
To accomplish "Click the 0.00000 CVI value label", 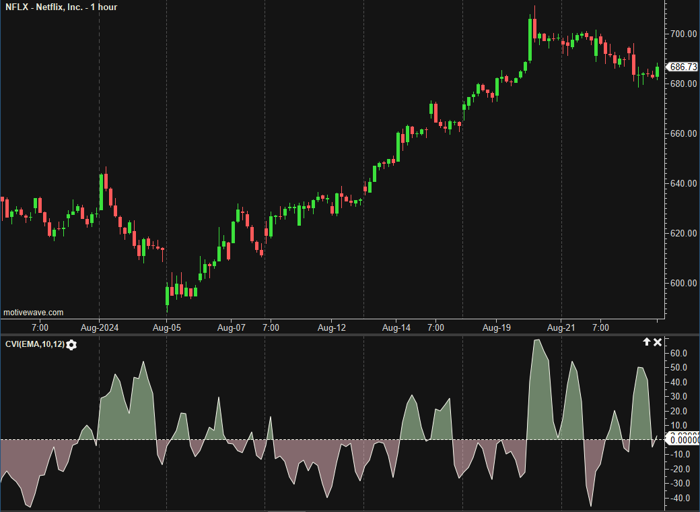I will [x=682, y=439].
